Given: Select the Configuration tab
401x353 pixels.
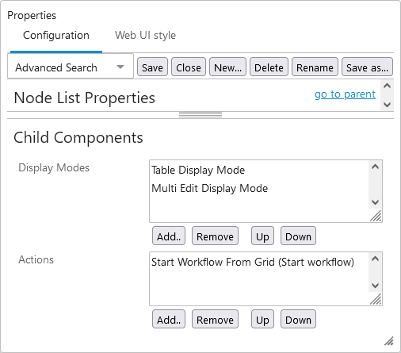Looking at the screenshot, I should 56,35.
